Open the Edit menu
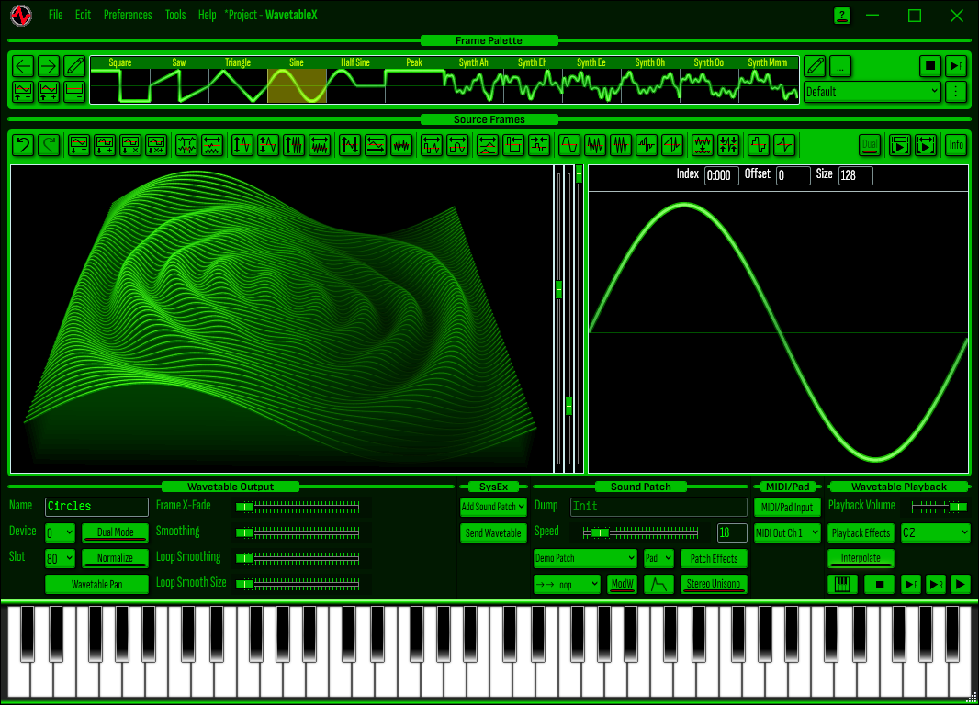 [x=83, y=15]
